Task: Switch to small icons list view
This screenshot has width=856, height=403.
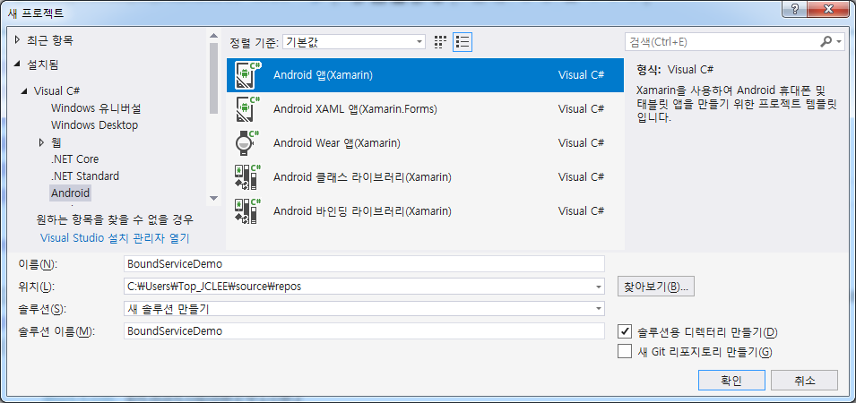Action: click(x=463, y=41)
